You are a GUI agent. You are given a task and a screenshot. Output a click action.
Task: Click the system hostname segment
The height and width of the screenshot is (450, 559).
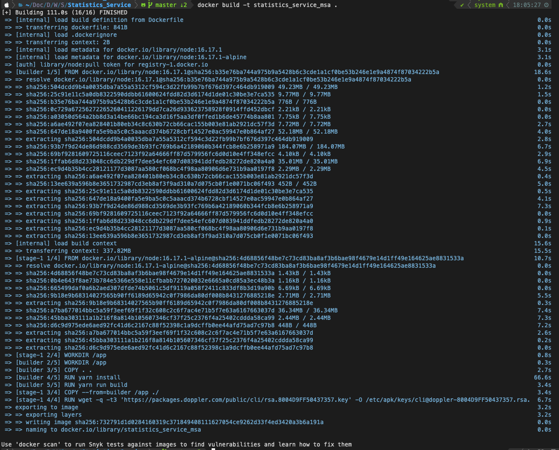485,5
